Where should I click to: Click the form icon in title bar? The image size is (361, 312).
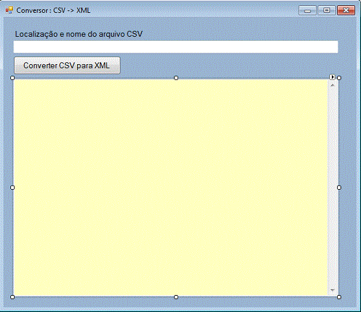click(x=10, y=10)
